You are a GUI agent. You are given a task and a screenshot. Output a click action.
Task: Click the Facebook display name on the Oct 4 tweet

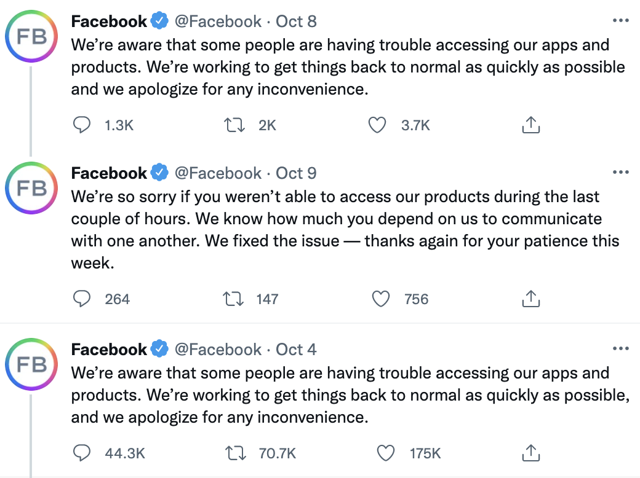(x=109, y=349)
